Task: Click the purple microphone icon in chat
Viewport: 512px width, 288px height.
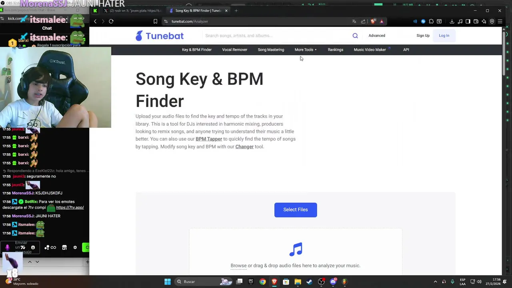Action: point(7,248)
